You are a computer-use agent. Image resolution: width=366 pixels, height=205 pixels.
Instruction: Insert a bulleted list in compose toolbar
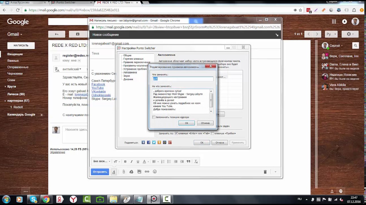[169, 161]
